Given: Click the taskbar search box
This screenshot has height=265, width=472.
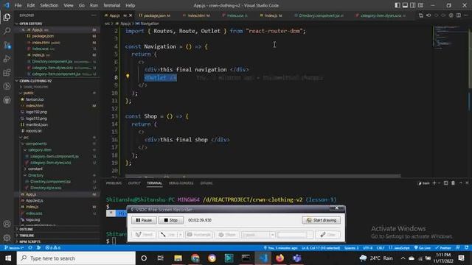Looking at the screenshot, I should (x=76, y=258).
